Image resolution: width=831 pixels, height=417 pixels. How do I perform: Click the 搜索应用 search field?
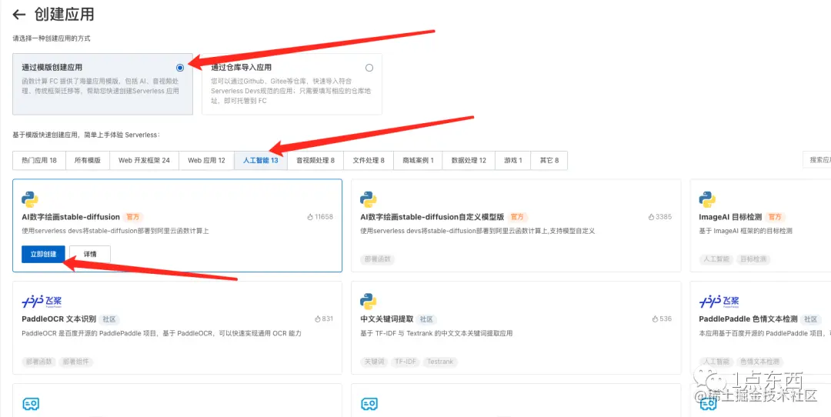tap(817, 160)
